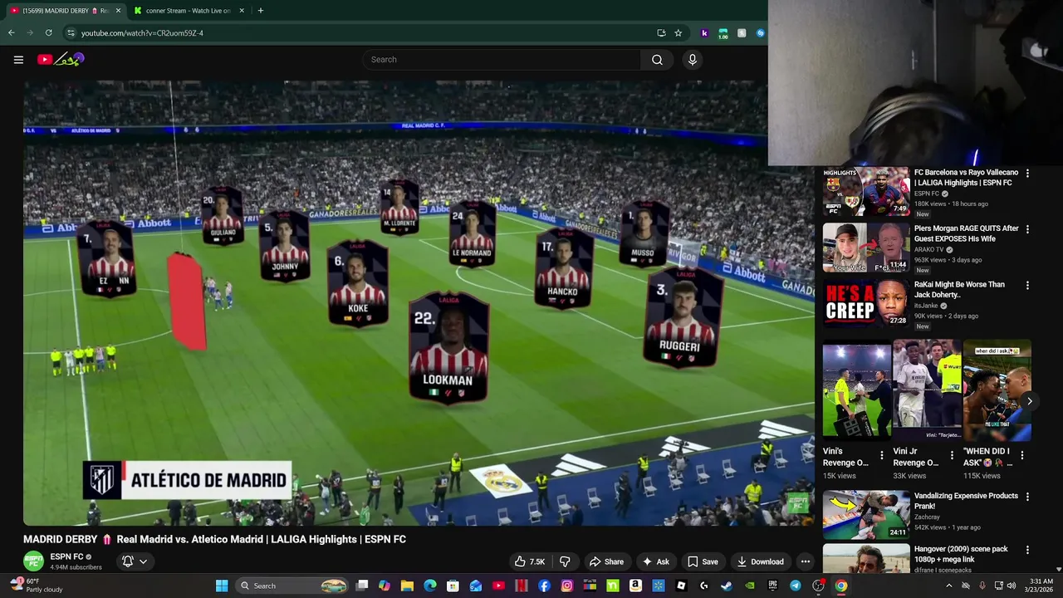
Task: Click the address bar URL
Action: click(142, 33)
